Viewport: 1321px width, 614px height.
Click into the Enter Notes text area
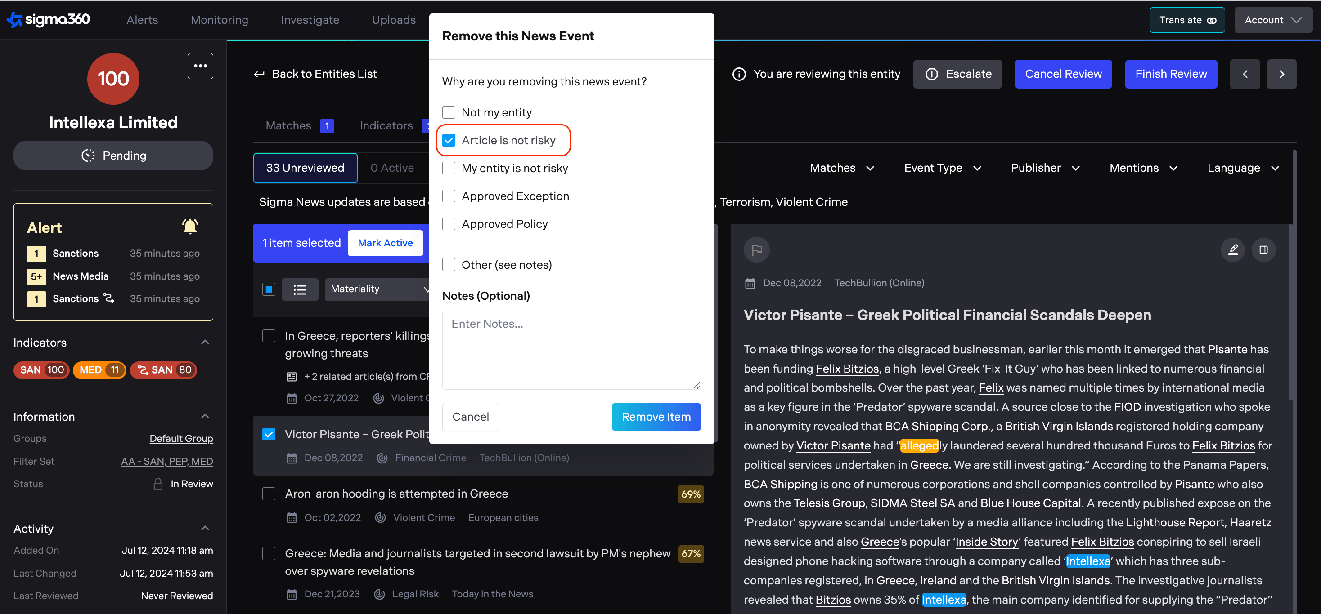click(x=571, y=350)
